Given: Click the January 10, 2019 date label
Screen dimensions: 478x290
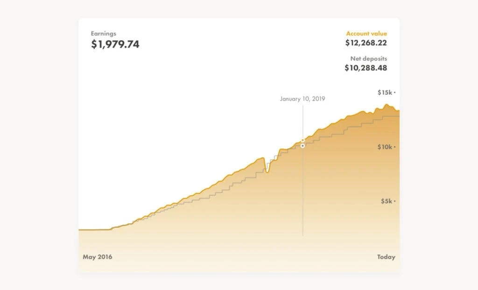Looking at the screenshot, I should tap(302, 99).
